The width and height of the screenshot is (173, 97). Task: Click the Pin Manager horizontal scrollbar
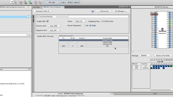[x=161, y=90]
